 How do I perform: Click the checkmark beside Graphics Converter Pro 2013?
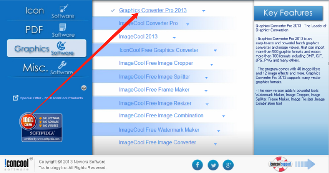113,10
